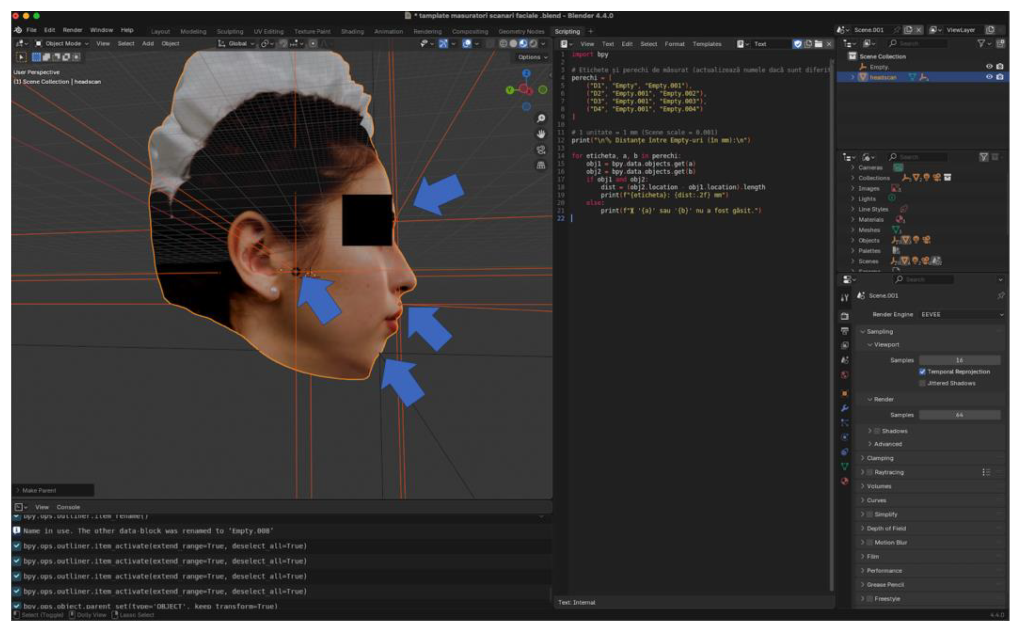Click the zoom magnifier viewport gizmo icon
The height and width of the screenshot is (629, 1018).
point(541,119)
